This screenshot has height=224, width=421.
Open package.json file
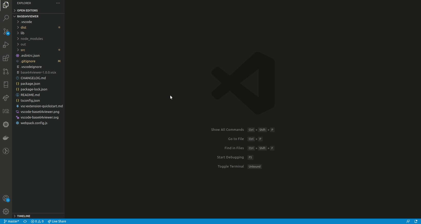point(38,84)
